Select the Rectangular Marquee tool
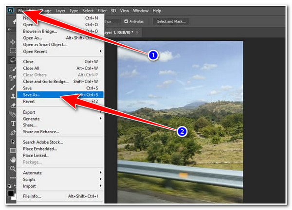The height and width of the screenshot is (210, 292). coord(13,51)
